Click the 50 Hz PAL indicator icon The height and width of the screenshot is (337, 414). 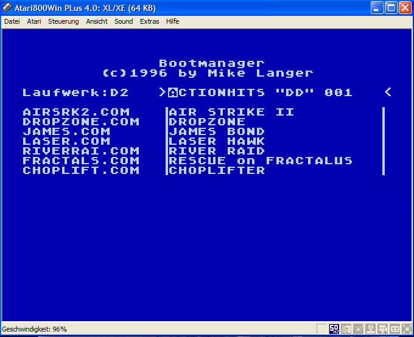pyautogui.click(x=334, y=329)
